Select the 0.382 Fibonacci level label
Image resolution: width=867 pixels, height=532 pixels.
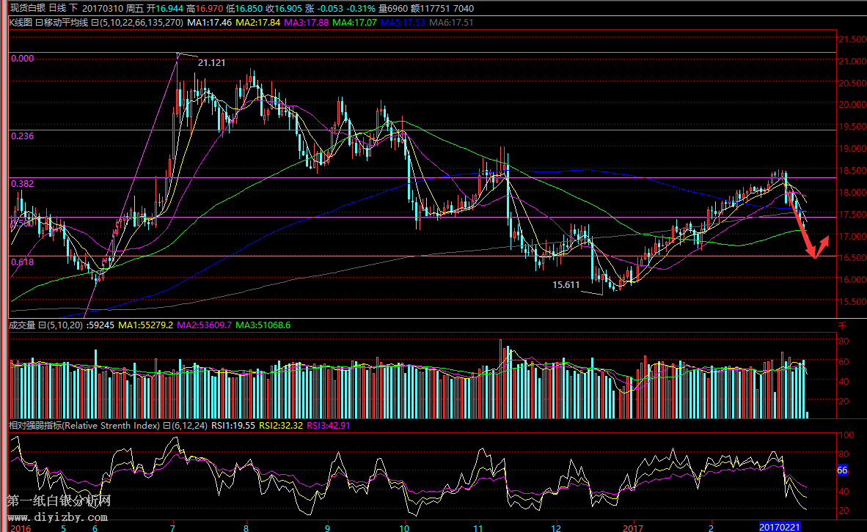coord(21,183)
